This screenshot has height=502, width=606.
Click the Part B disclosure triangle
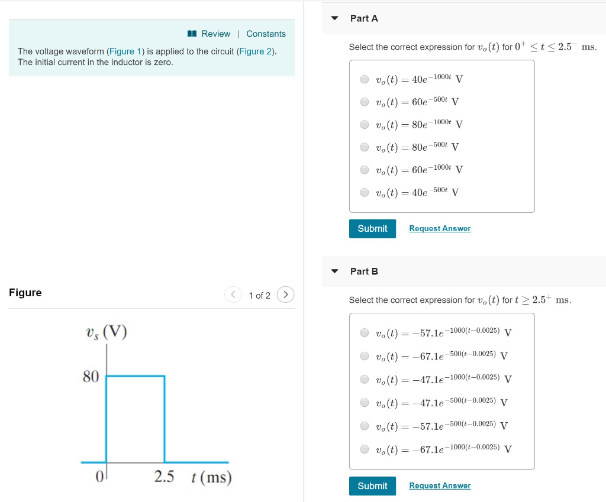point(334,271)
